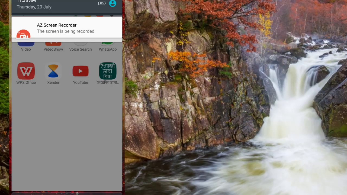Tap the Xender label
347x195 pixels.
(53, 82)
